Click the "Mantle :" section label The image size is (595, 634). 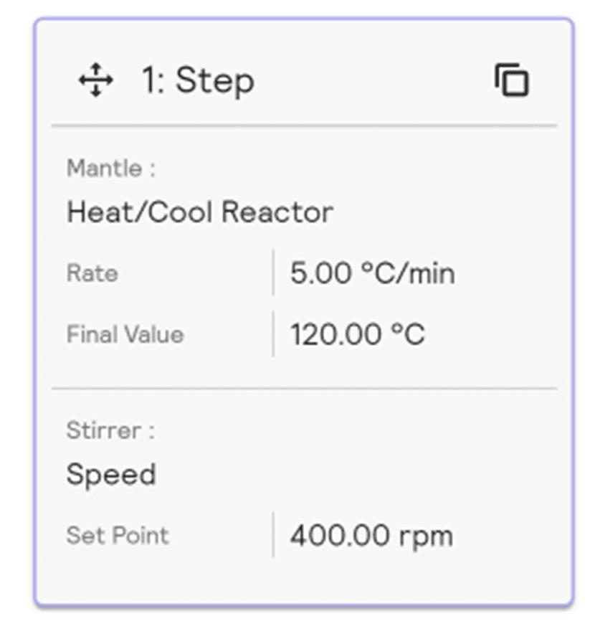point(110,169)
